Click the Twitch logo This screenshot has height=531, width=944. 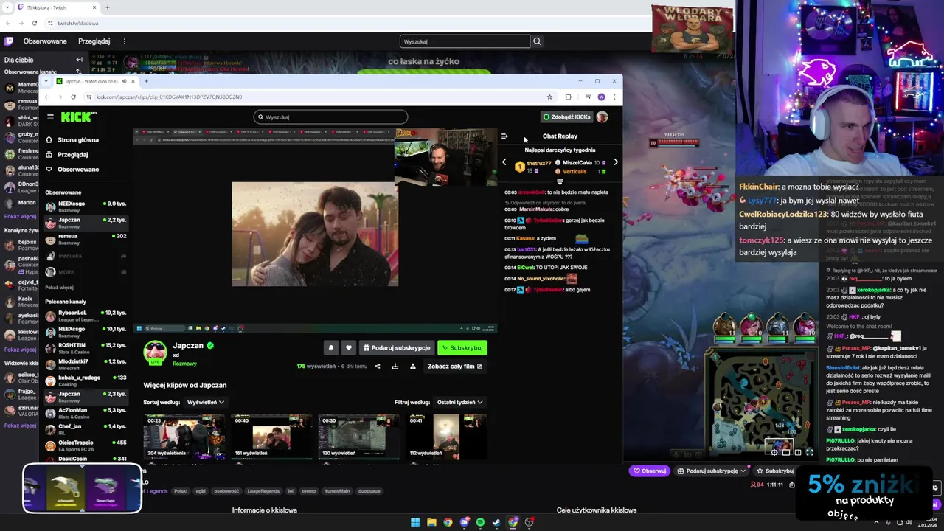(x=9, y=41)
